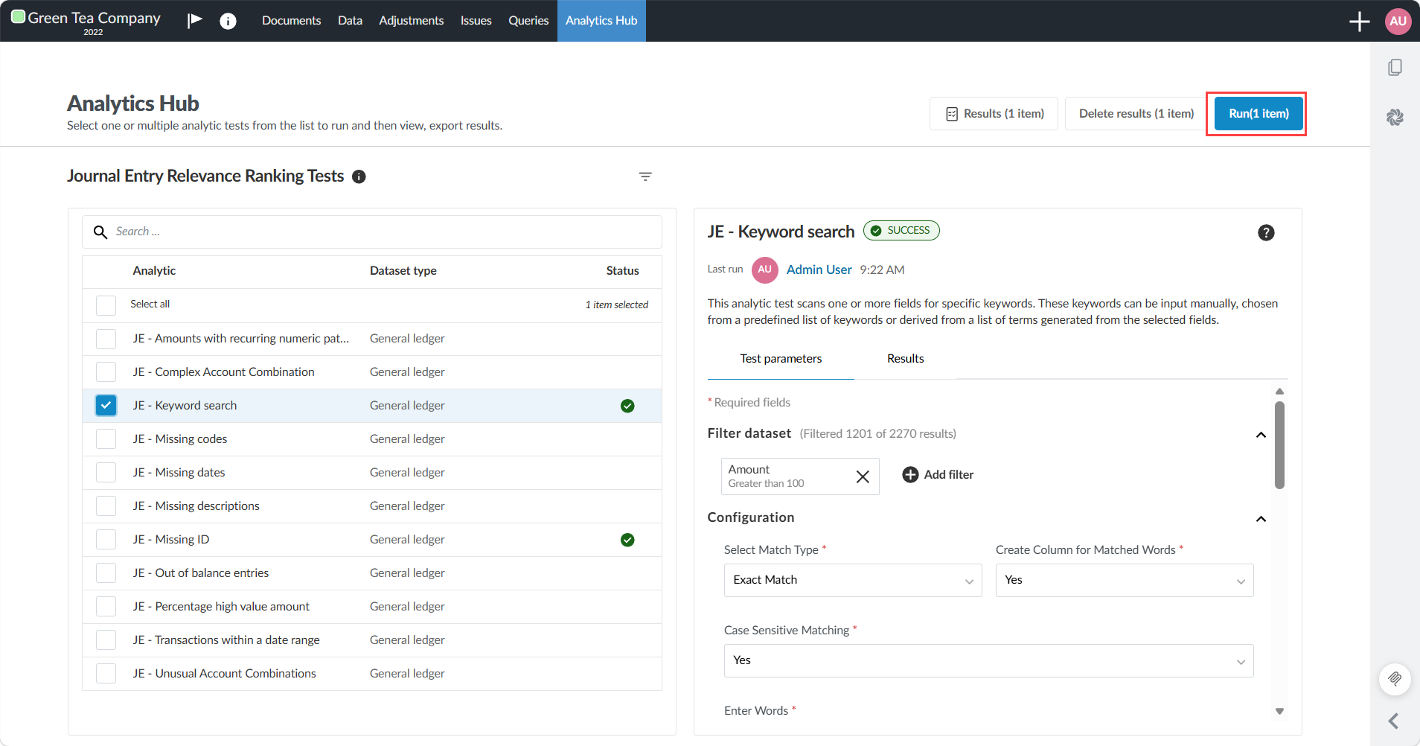The width and height of the screenshot is (1420, 746).
Task: Open the Queries menu
Action: click(528, 21)
